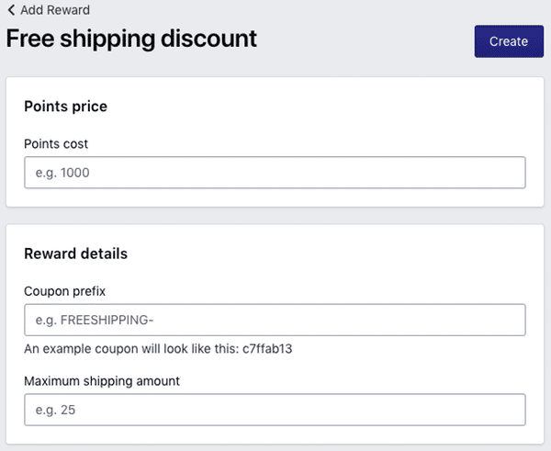
Task: Click the "e.g. 1000" placeholder text
Action: (x=62, y=173)
